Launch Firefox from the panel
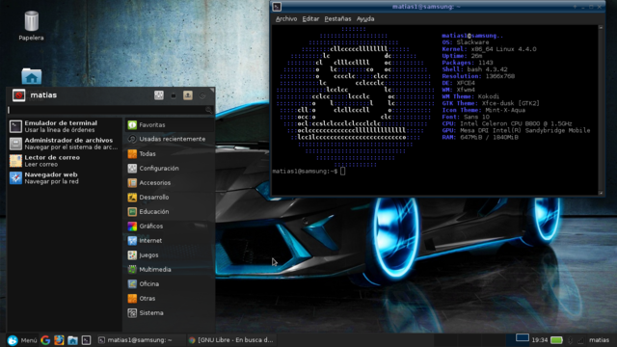Image resolution: width=617 pixels, height=347 pixels. pyautogui.click(x=59, y=340)
